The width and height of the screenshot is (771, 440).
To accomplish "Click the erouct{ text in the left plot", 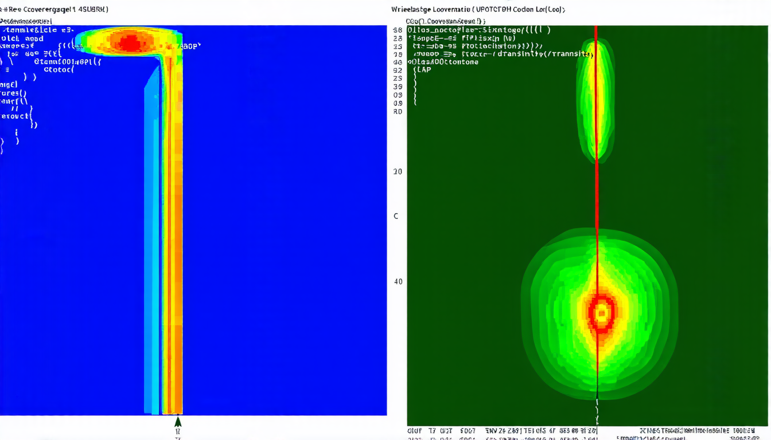I will click(16, 116).
